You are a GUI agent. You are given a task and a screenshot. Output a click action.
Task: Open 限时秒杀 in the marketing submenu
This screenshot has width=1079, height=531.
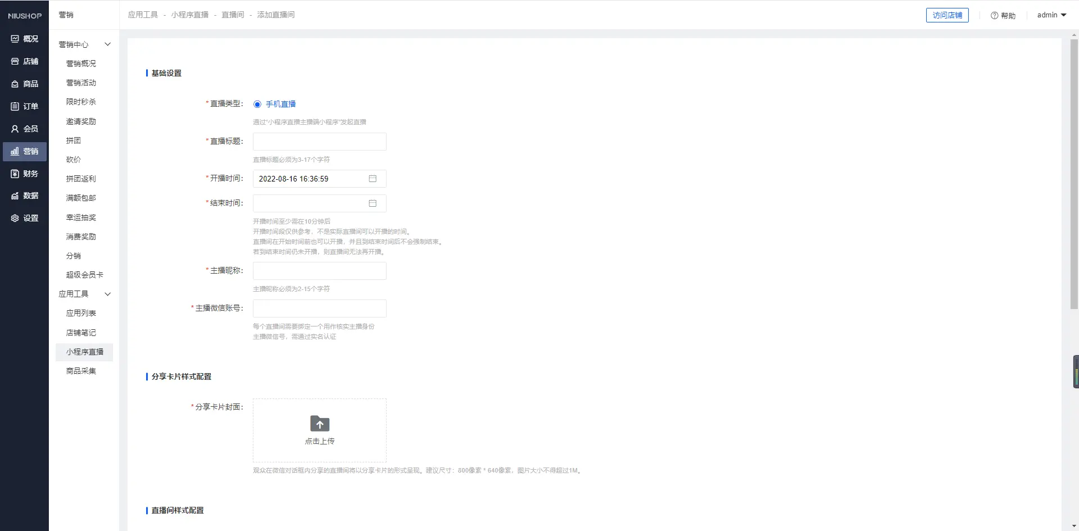(x=81, y=102)
